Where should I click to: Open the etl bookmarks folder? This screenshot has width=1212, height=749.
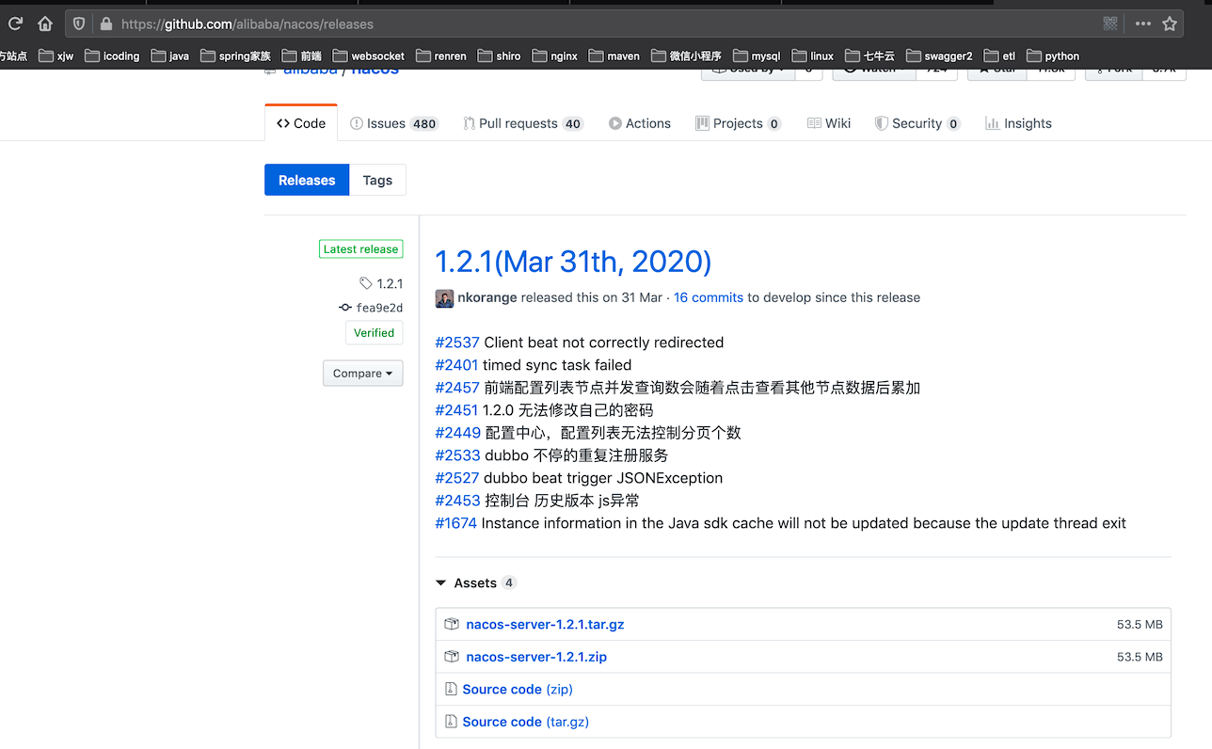(x=999, y=56)
